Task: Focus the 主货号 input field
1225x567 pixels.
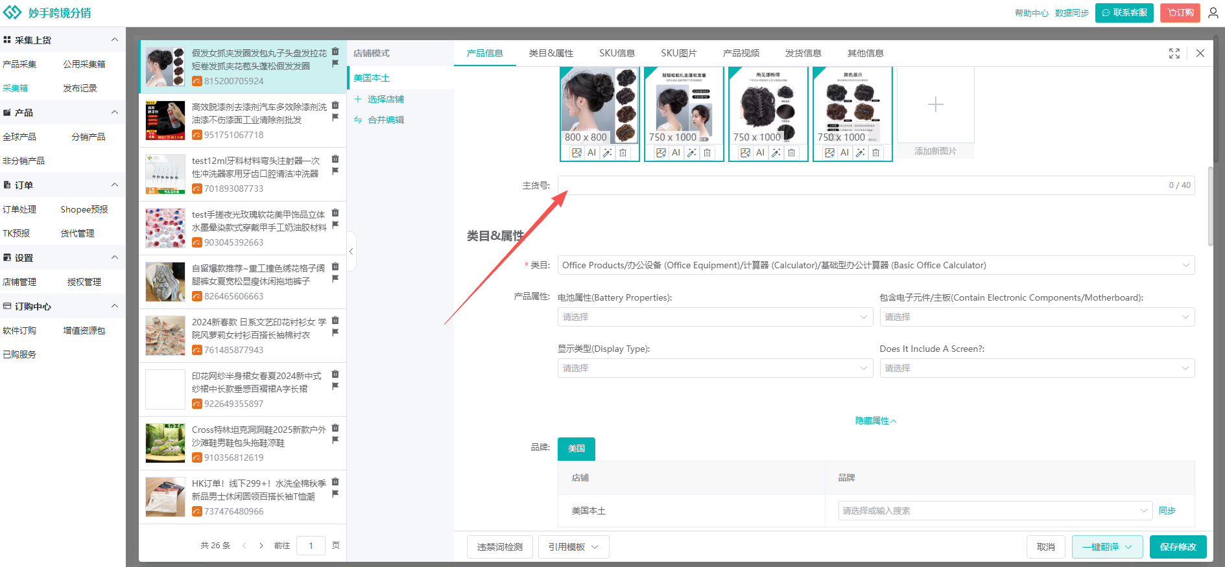Action: coord(876,185)
